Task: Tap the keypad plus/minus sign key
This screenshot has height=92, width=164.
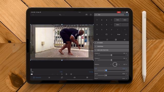Action: [126, 34]
